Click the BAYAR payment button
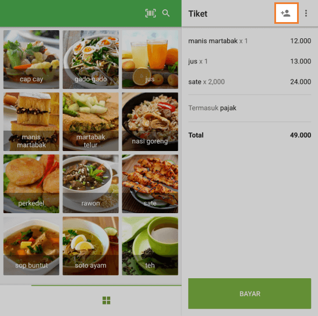The image size is (318, 316). [x=249, y=293]
